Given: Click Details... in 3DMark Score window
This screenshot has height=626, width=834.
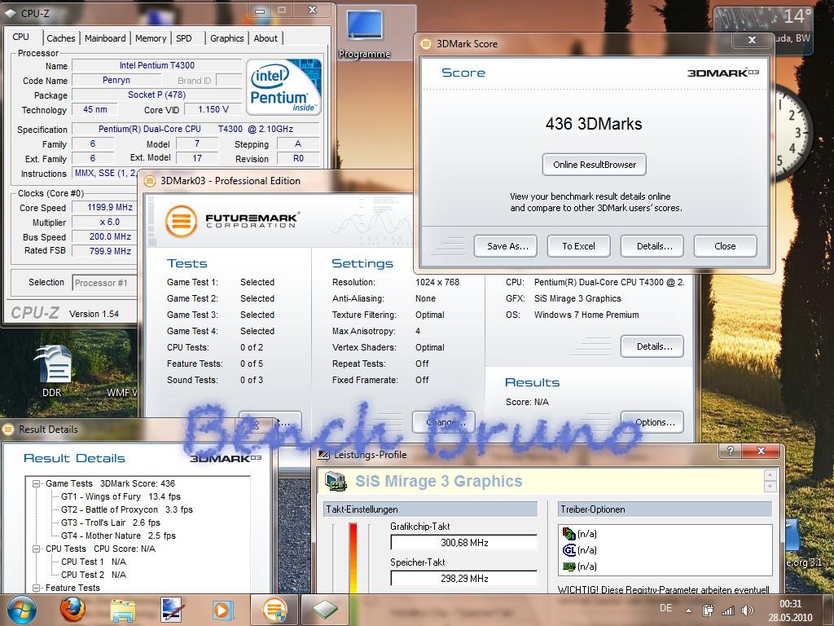Looking at the screenshot, I should point(652,246).
